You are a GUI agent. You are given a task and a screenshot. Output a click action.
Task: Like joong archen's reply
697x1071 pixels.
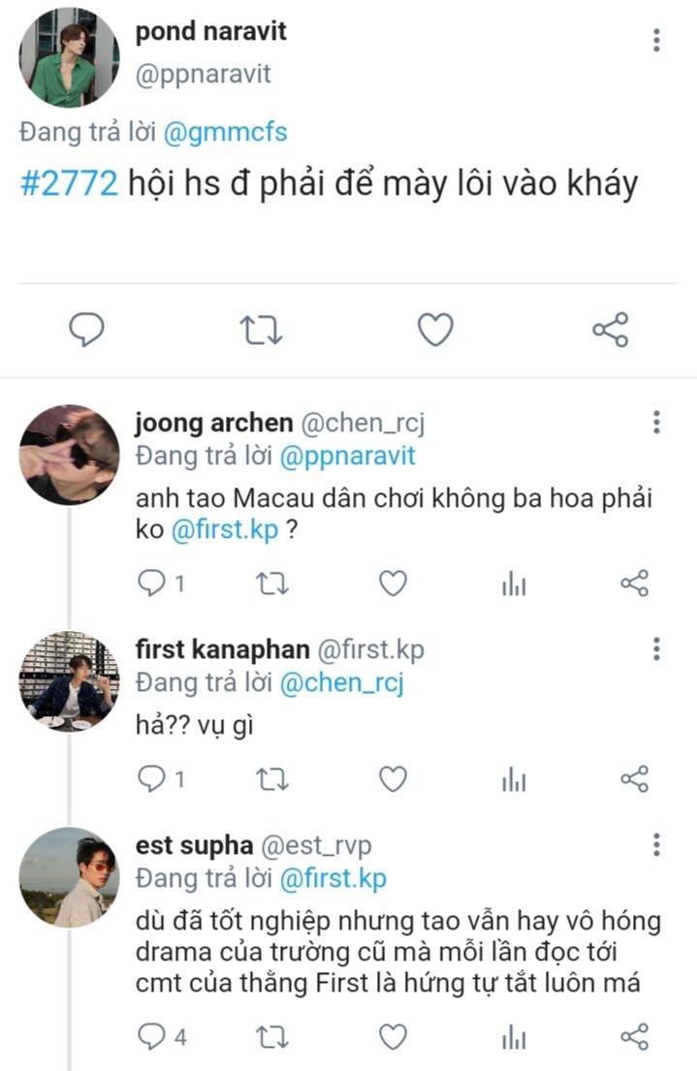[x=392, y=583]
